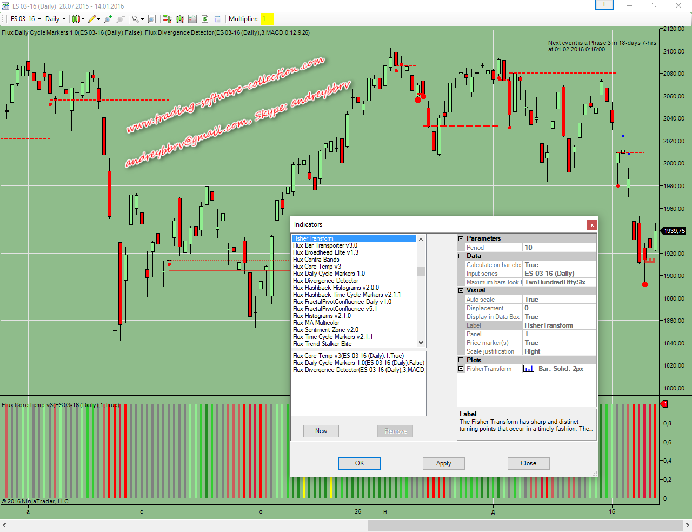Collapse the Parameters section
The width and height of the screenshot is (692, 532).
(x=461, y=238)
